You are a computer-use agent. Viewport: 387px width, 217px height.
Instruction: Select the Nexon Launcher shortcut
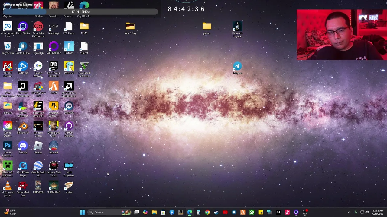[x=23, y=109]
